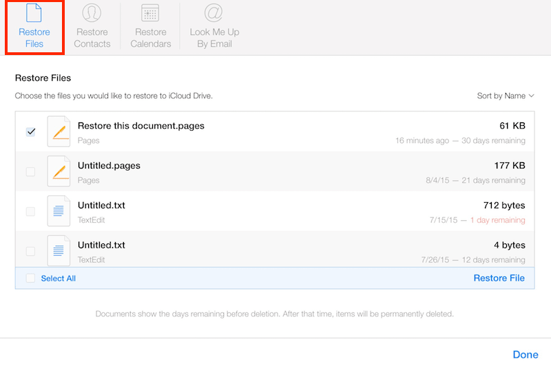Tick the Select All checkbox
Image resolution: width=551 pixels, height=370 pixels.
click(x=30, y=278)
